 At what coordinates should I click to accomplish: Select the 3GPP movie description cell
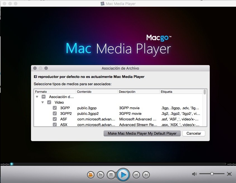coord(129,108)
